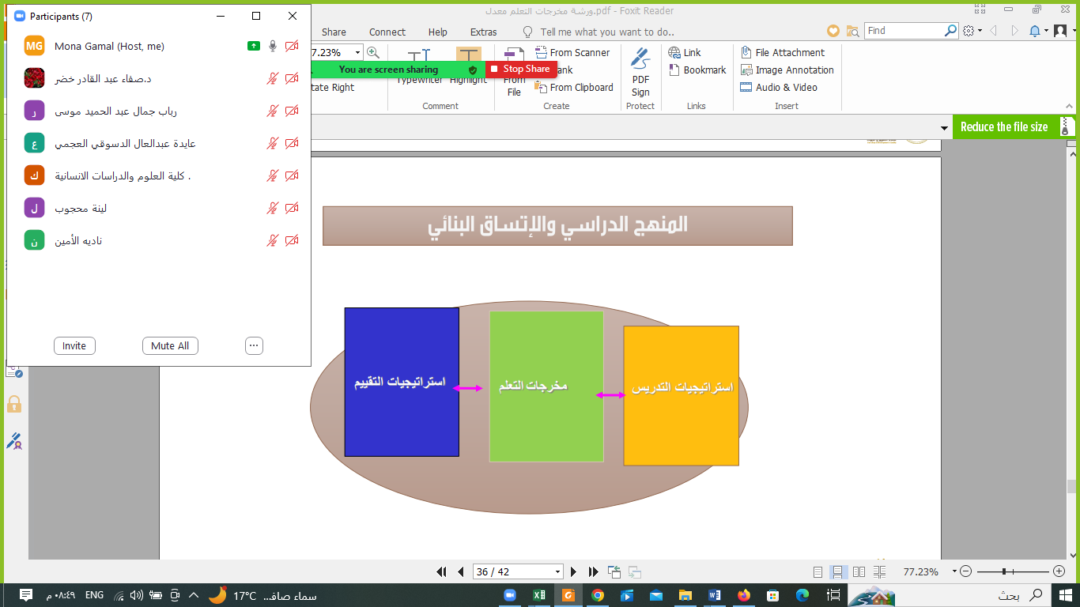Jump to the first page
This screenshot has width=1080, height=607.
click(442, 571)
